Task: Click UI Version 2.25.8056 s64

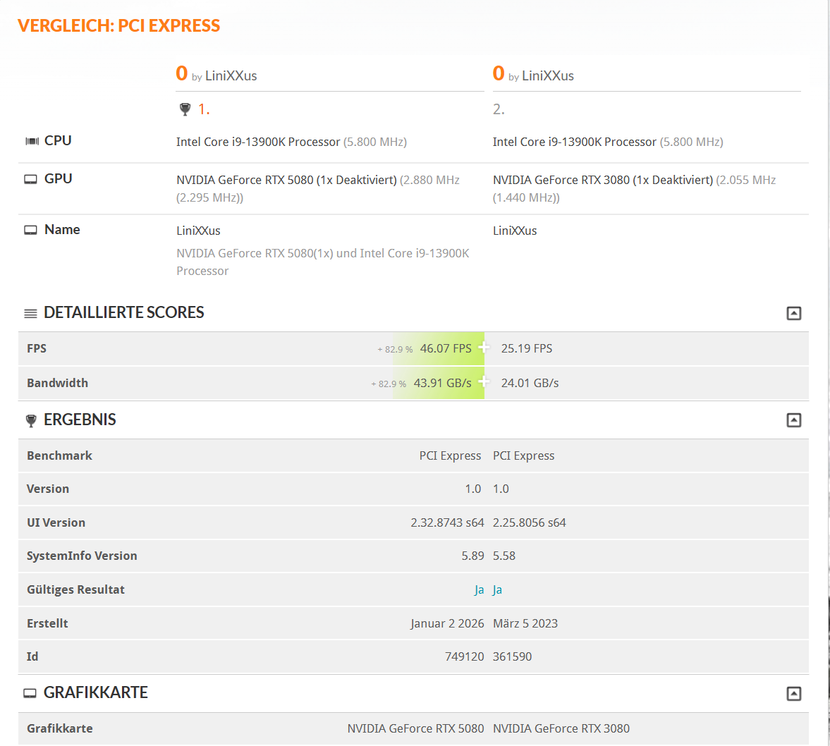Action: click(530, 522)
